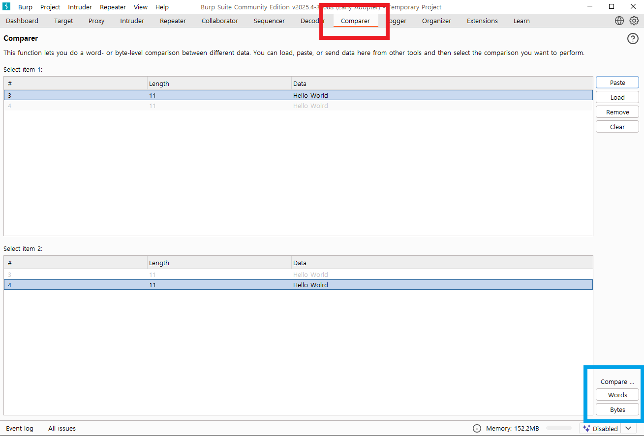Open the settings gear icon
This screenshot has width=644, height=436.
(x=634, y=21)
